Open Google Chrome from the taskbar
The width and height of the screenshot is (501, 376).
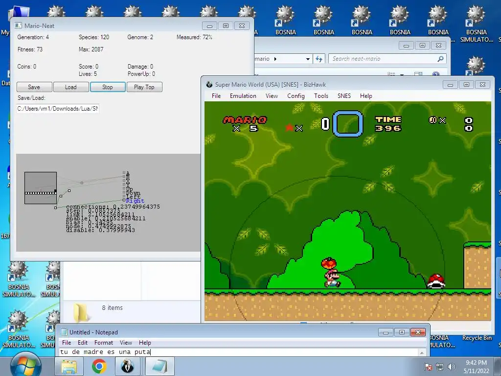coord(99,366)
